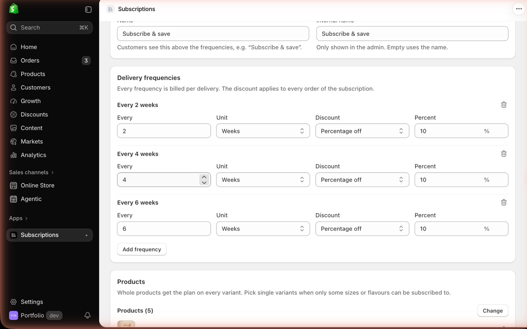Click the Shopify logo icon
The width and height of the screenshot is (527, 329).
[14, 9]
